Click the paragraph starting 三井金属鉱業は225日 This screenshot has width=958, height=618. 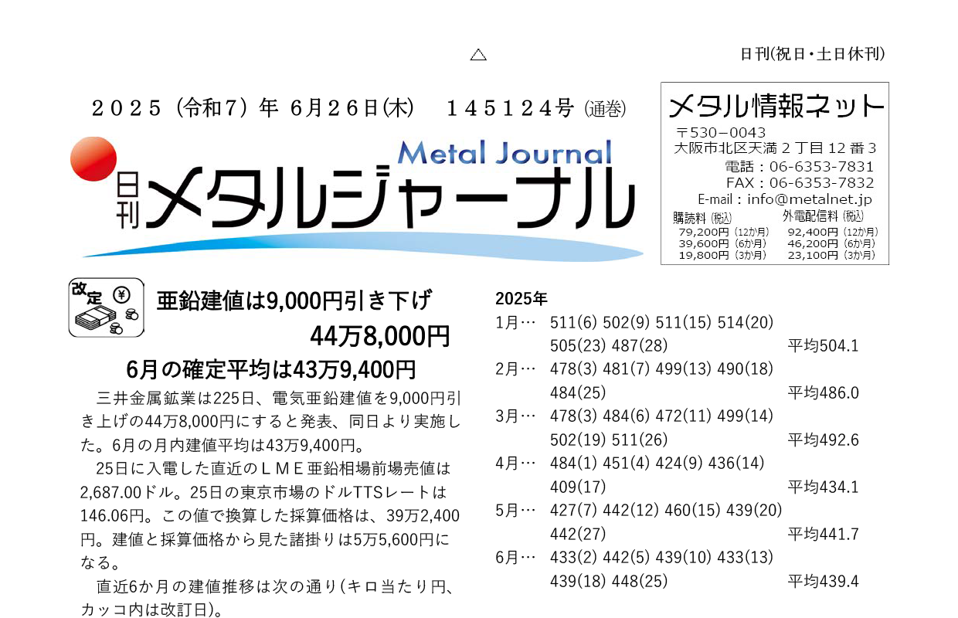click(270, 422)
